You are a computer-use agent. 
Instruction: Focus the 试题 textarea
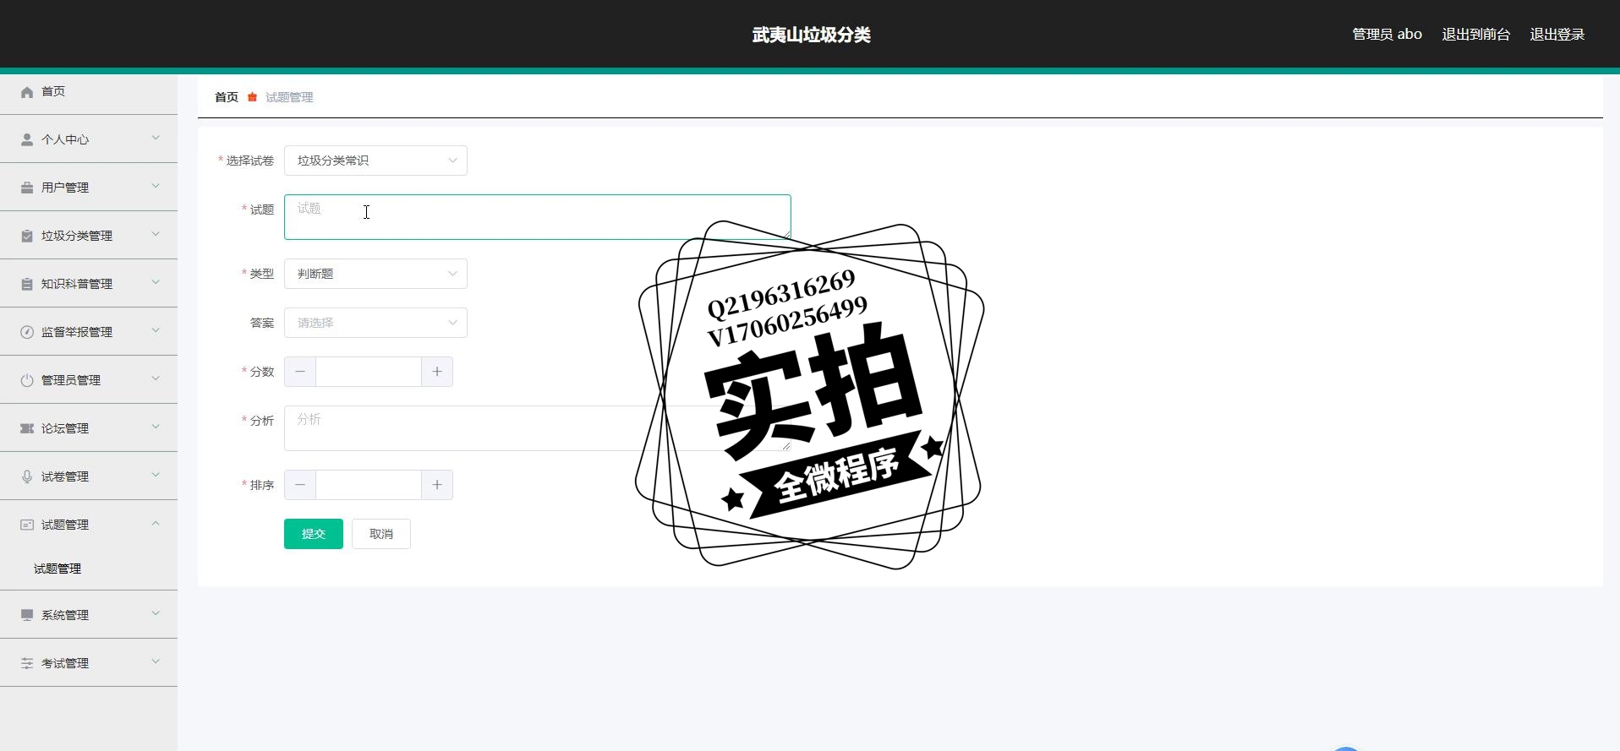538,217
